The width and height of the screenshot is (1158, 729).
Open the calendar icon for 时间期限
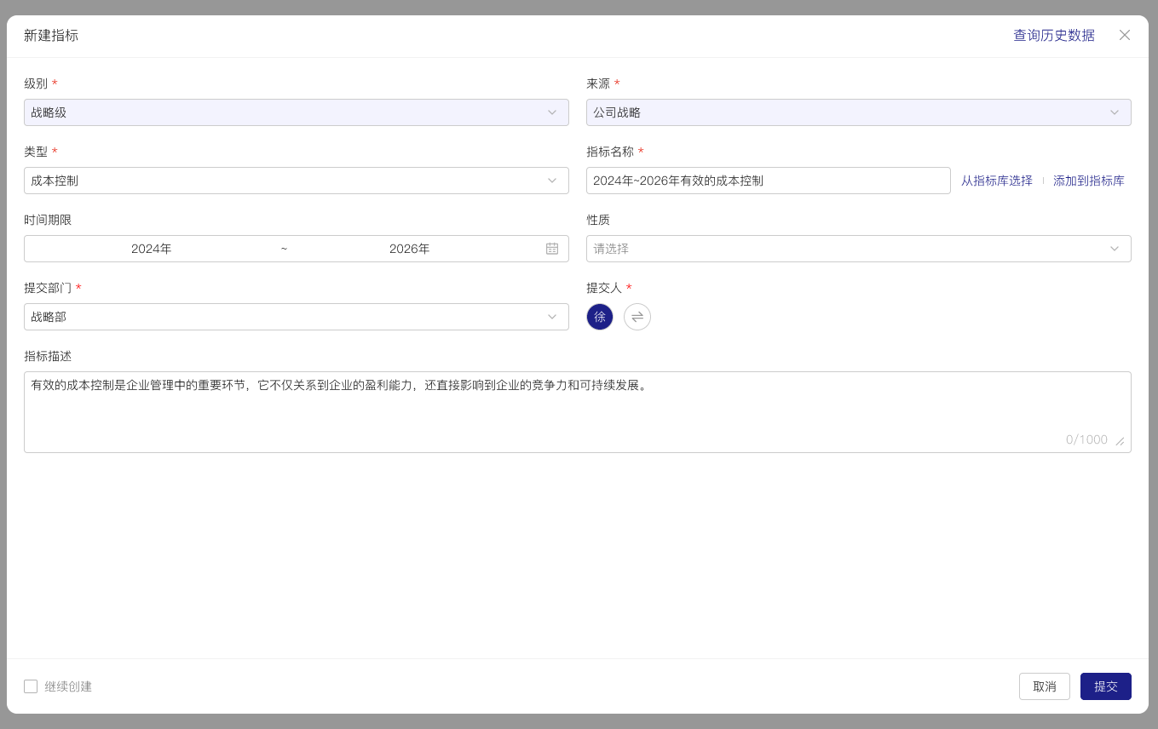pos(551,249)
